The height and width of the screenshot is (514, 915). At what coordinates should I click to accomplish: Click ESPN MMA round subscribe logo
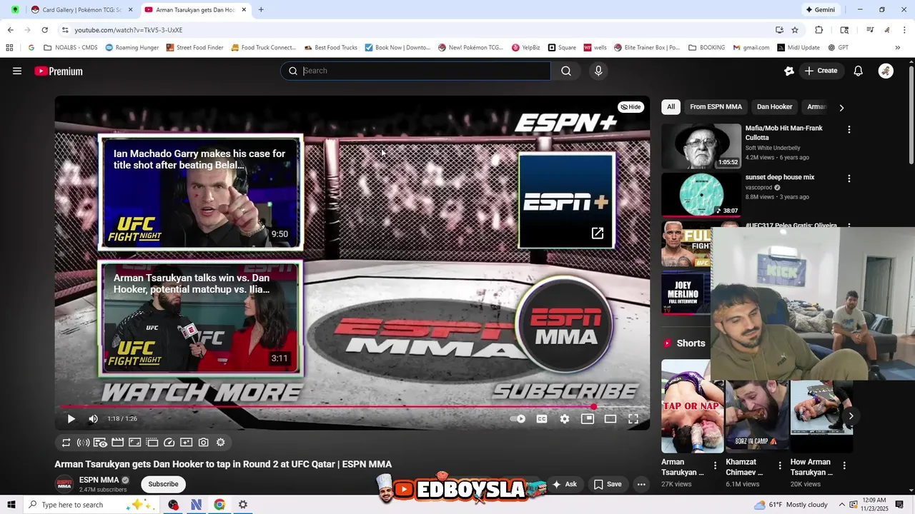click(x=566, y=325)
